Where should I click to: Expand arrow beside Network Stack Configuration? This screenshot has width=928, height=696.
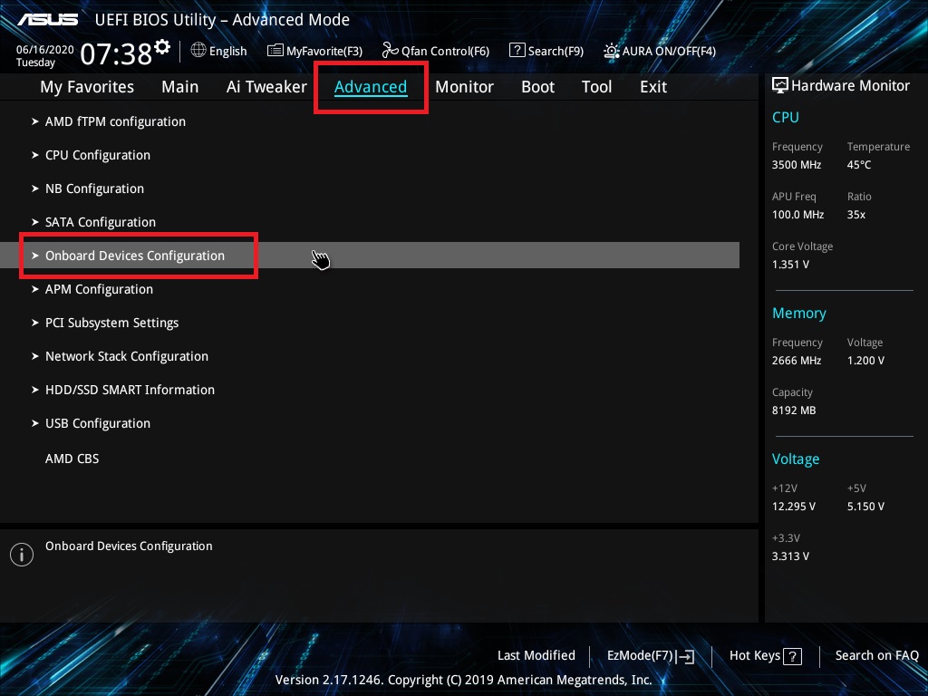click(x=35, y=356)
